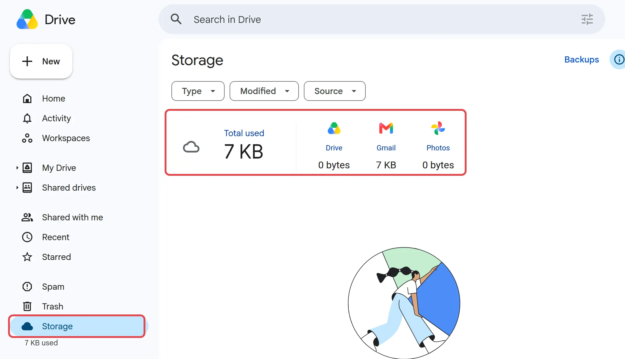625x359 pixels.
Task: Expand the Shared drives tree arrow
Action: pos(17,188)
